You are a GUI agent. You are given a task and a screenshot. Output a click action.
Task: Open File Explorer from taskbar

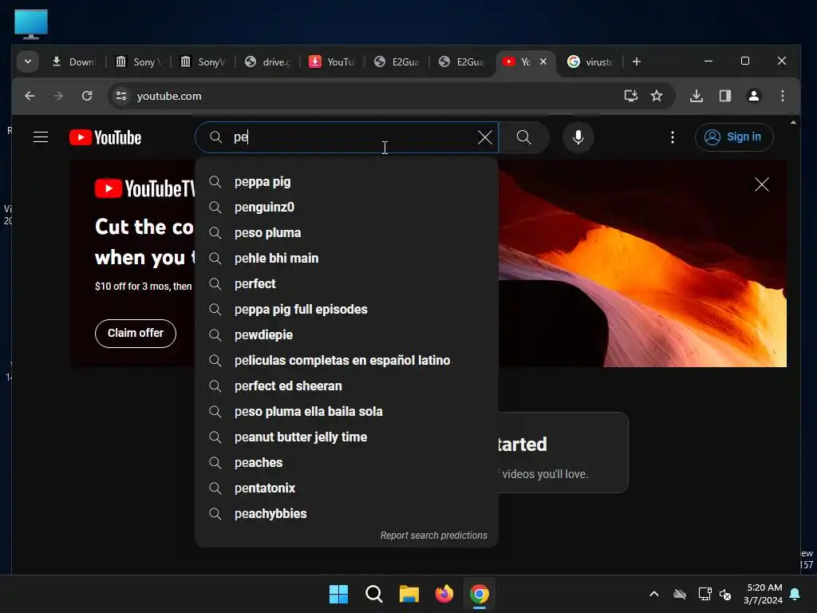coord(409,594)
